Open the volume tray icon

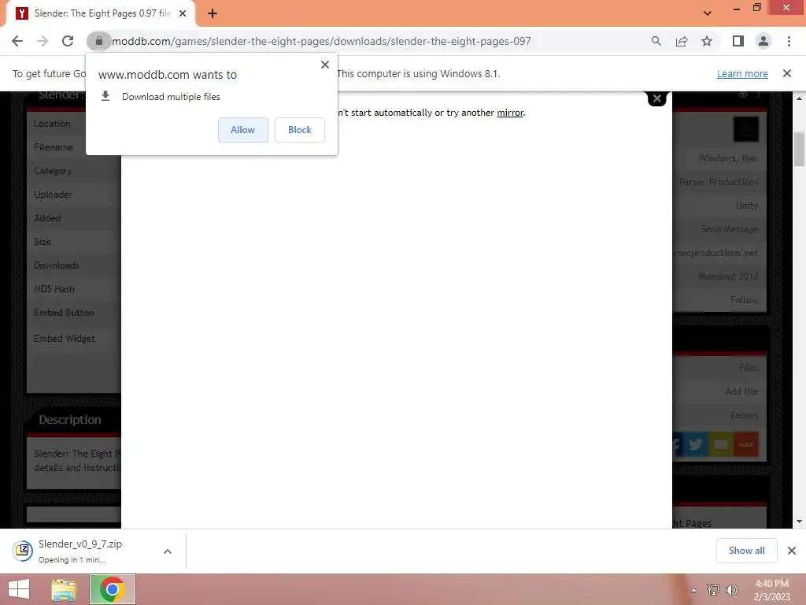732,590
